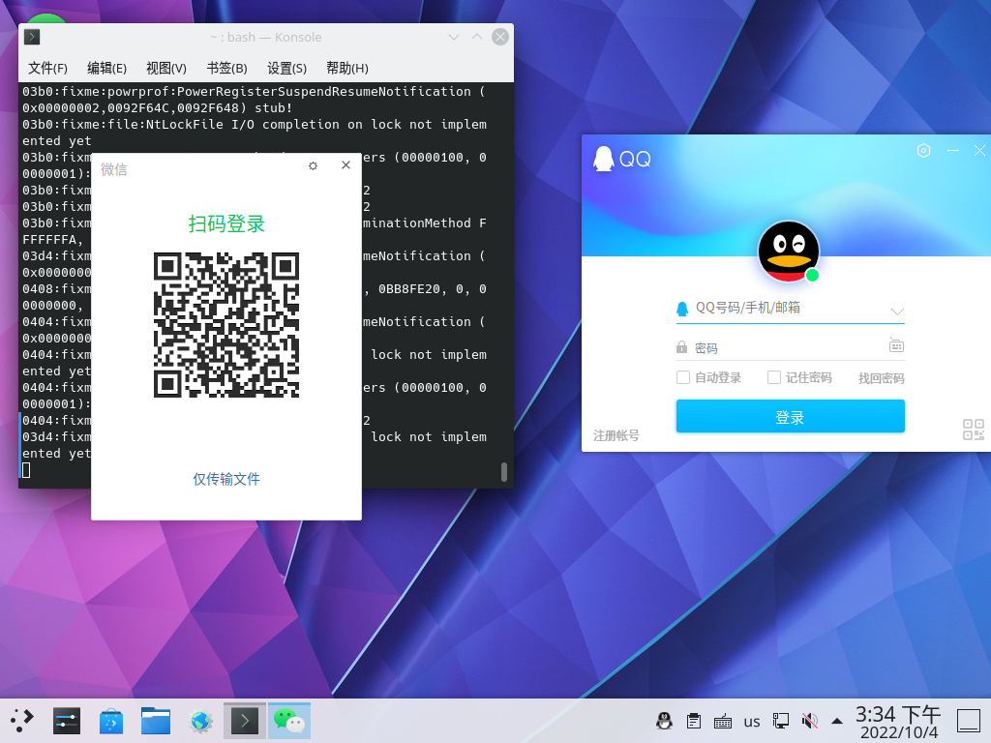Expand hidden system tray icons arrow
The image size is (991, 743).
pos(837,721)
